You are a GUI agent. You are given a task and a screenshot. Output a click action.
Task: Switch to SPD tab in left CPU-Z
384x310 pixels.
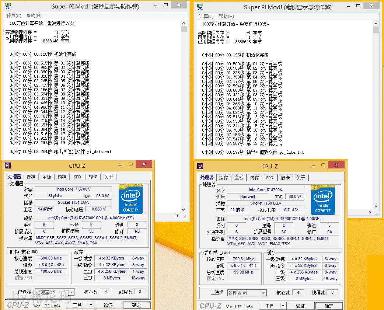[77, 177]
